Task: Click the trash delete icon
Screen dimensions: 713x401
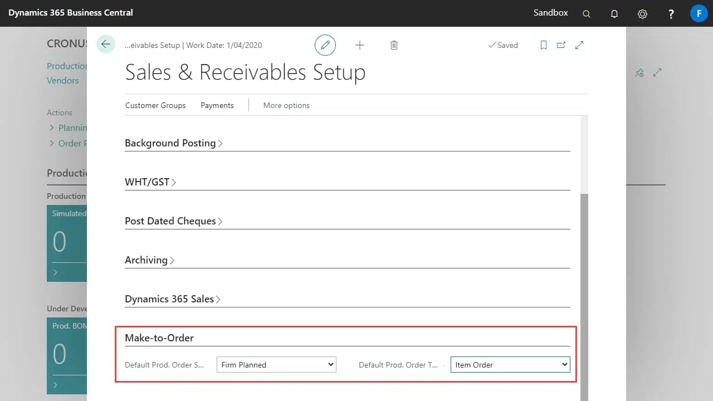Action: (x=394, y=45)
